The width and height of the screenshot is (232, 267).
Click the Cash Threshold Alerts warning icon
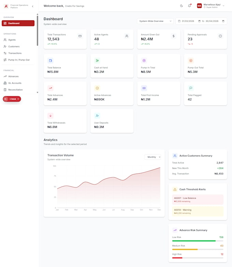point(175,189)
